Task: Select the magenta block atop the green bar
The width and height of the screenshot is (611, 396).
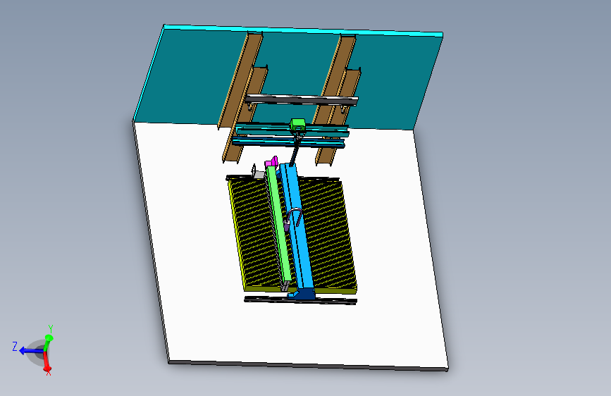Action: [271, 162]
